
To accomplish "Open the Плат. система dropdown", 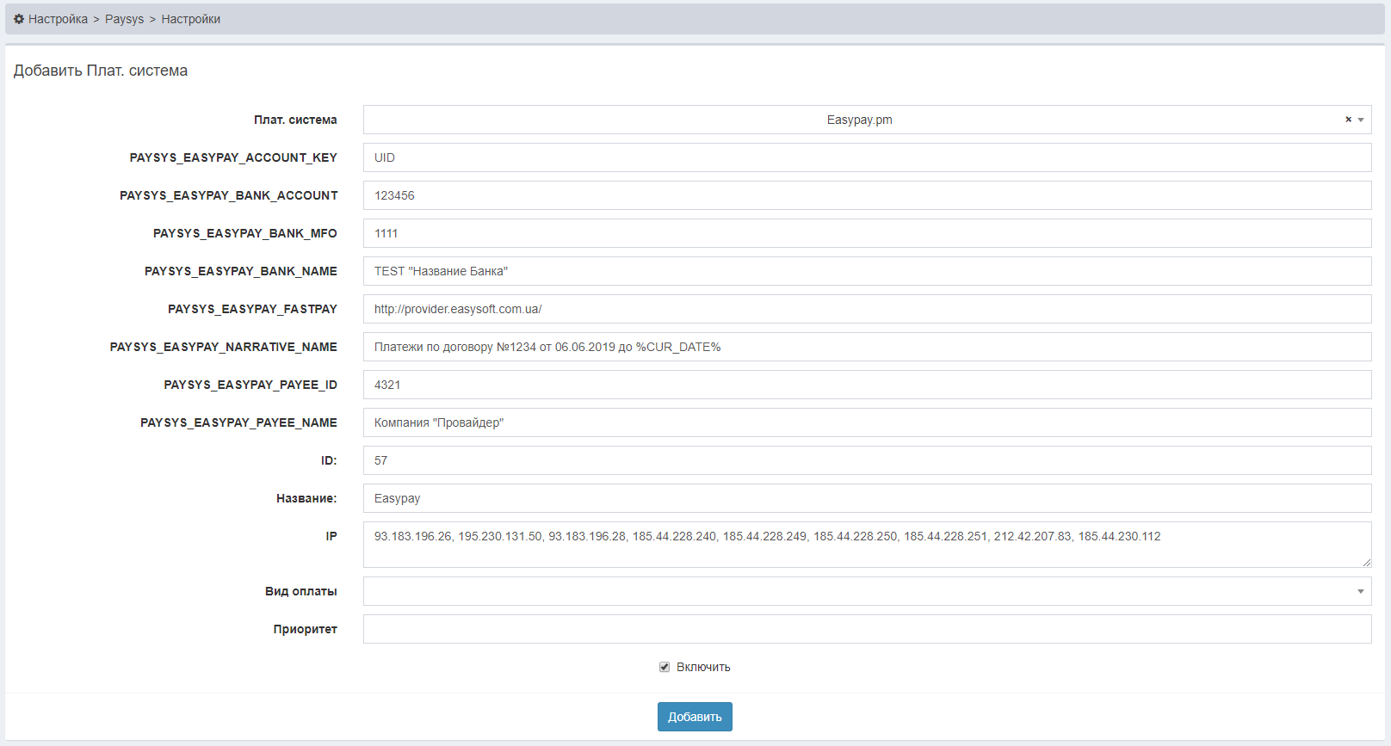I will [861, 120].
